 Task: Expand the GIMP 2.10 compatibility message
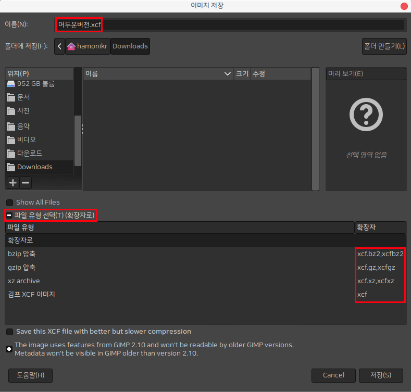point(9,349)
